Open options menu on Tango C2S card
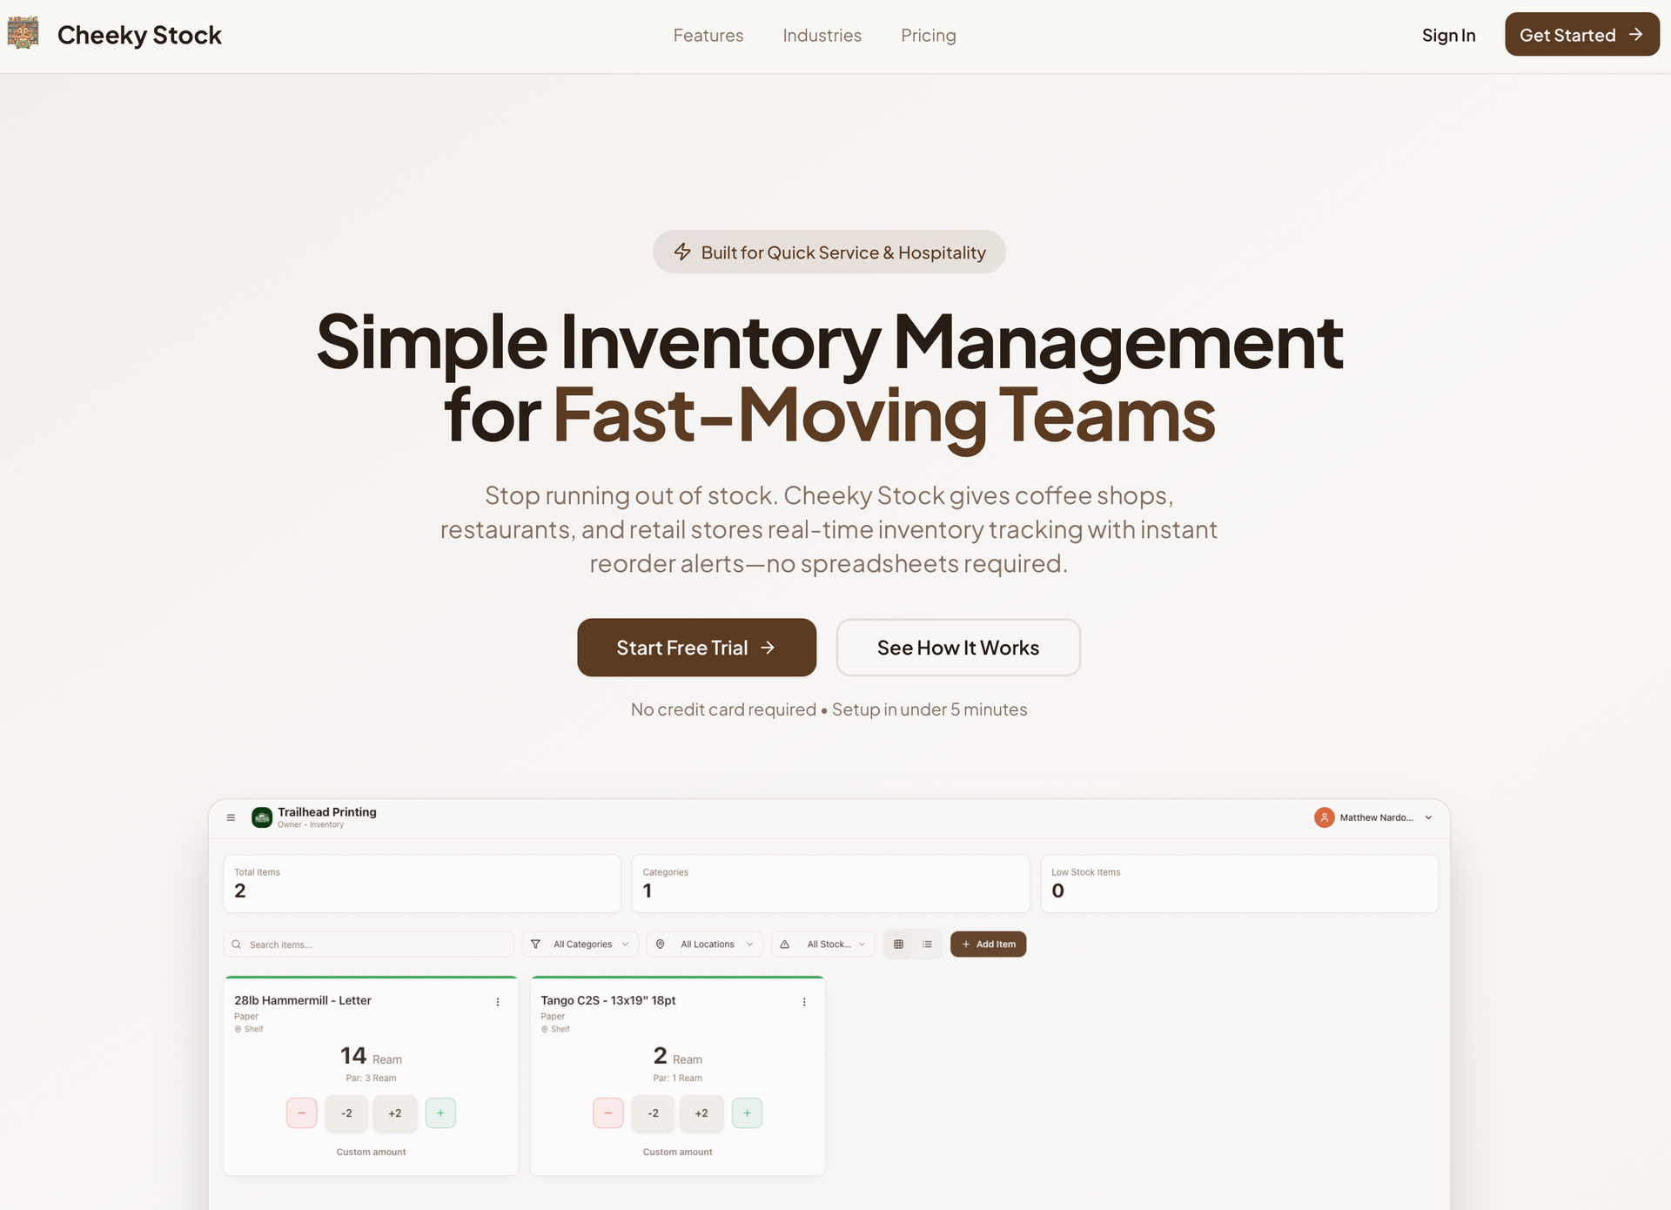Screen dimensions: 1671x1210 tap(804, 1001)
